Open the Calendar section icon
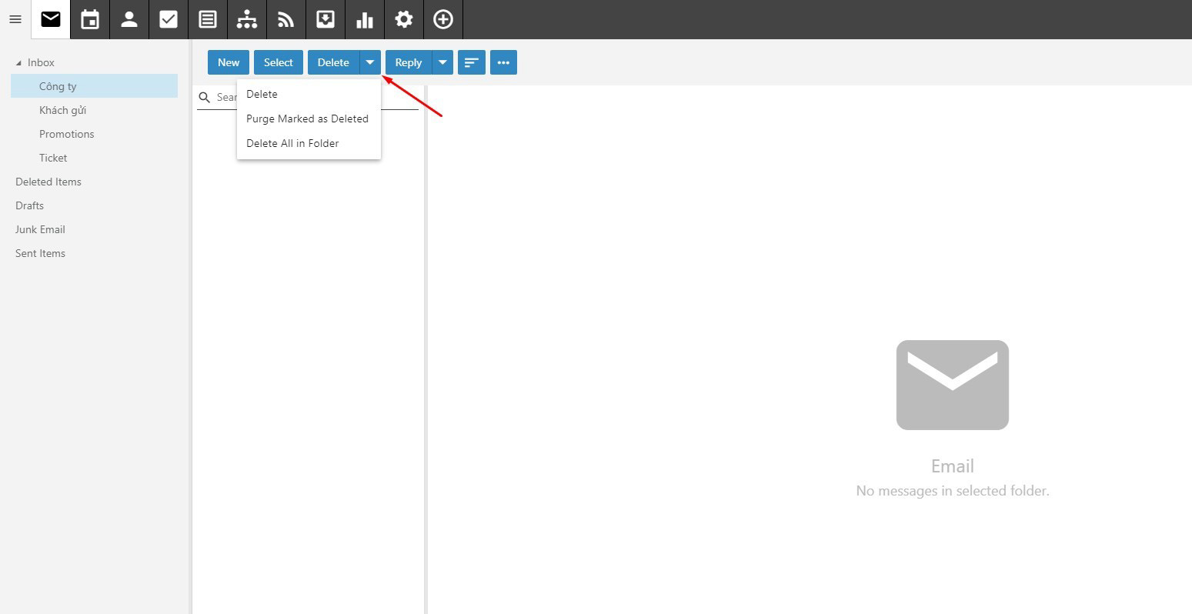Image resolution: width=1192 pixels, height=614 pixels. (x=90, y=19)
